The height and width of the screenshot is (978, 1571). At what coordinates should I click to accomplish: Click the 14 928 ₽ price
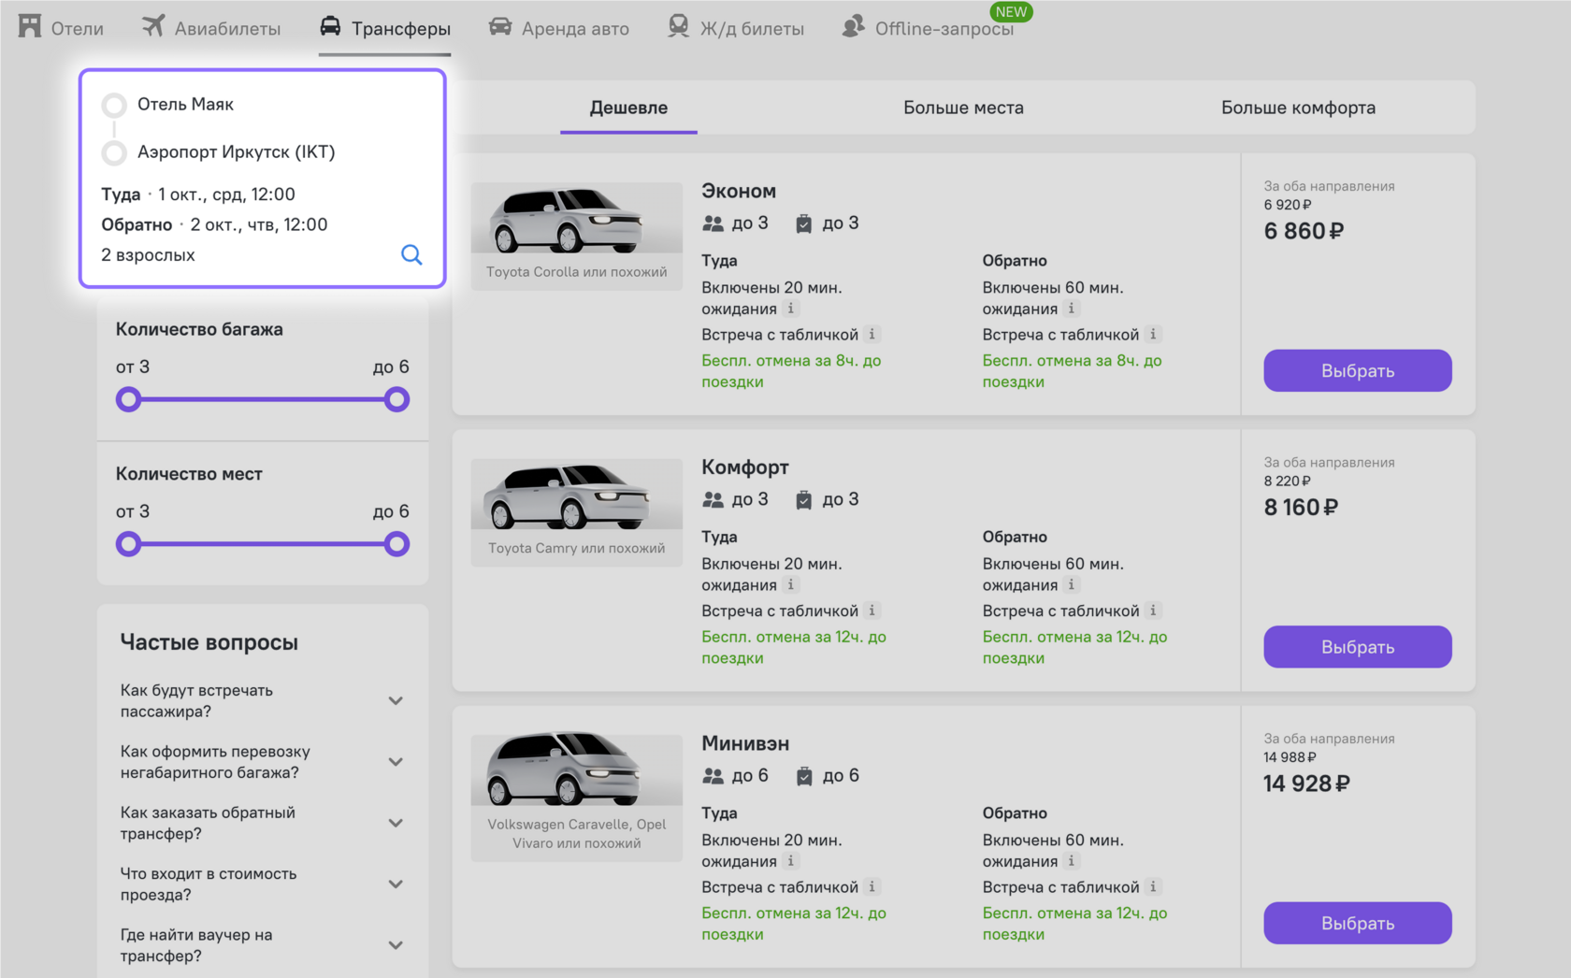coord(1306,784)
